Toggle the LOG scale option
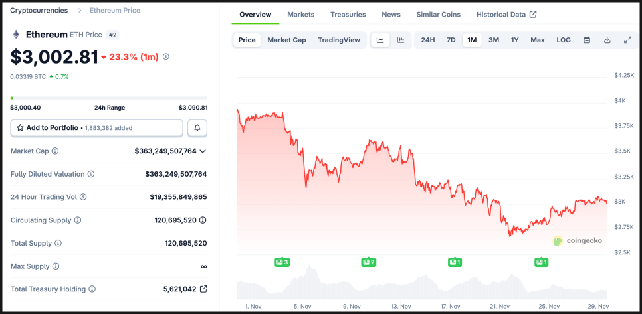This screenshot has height=314, width=642. tap(564, 40)
